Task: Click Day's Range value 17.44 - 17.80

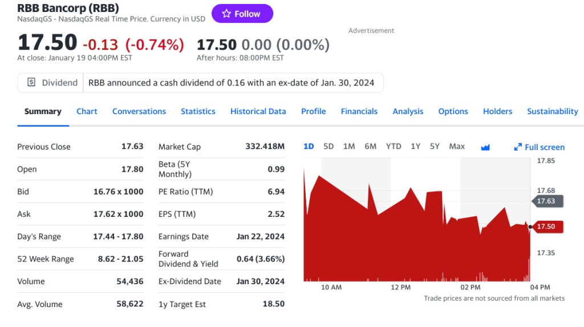Action: click(118, 236)
